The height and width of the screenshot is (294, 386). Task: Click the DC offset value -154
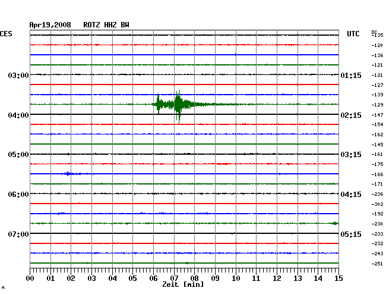click(x=377, y=124)
